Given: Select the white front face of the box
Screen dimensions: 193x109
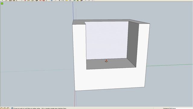Looking at the screenshot, I should [x=109, y=79].
